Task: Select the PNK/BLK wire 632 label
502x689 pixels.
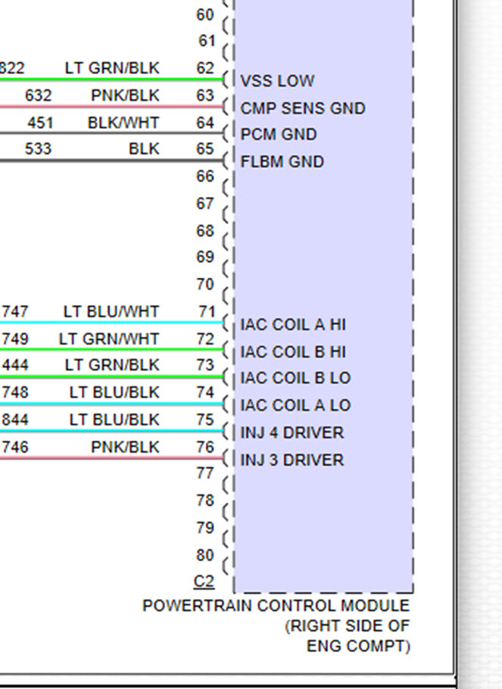Action: pyautogui.click(x=125, y=95)
